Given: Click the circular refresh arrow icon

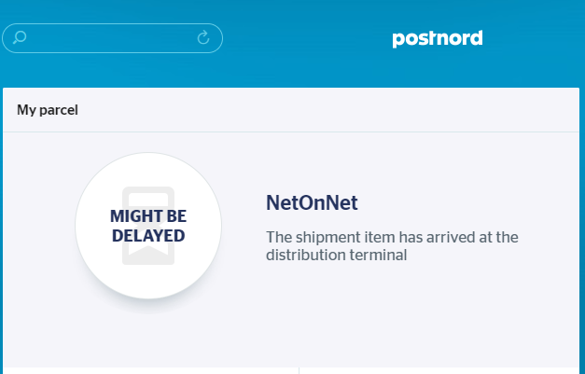Looking at the screenshot, I should click(x=203, y=37).
